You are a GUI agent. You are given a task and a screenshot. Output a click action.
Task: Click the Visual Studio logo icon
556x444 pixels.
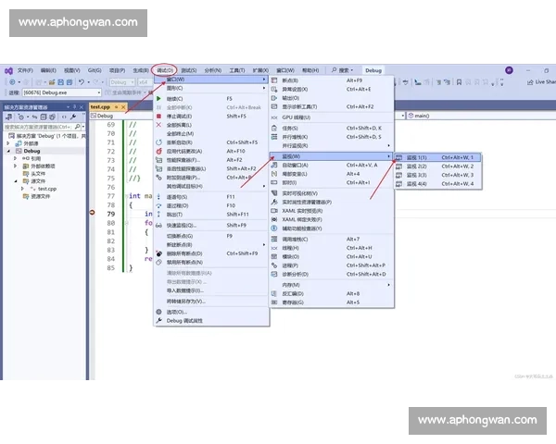coord(8,71)
